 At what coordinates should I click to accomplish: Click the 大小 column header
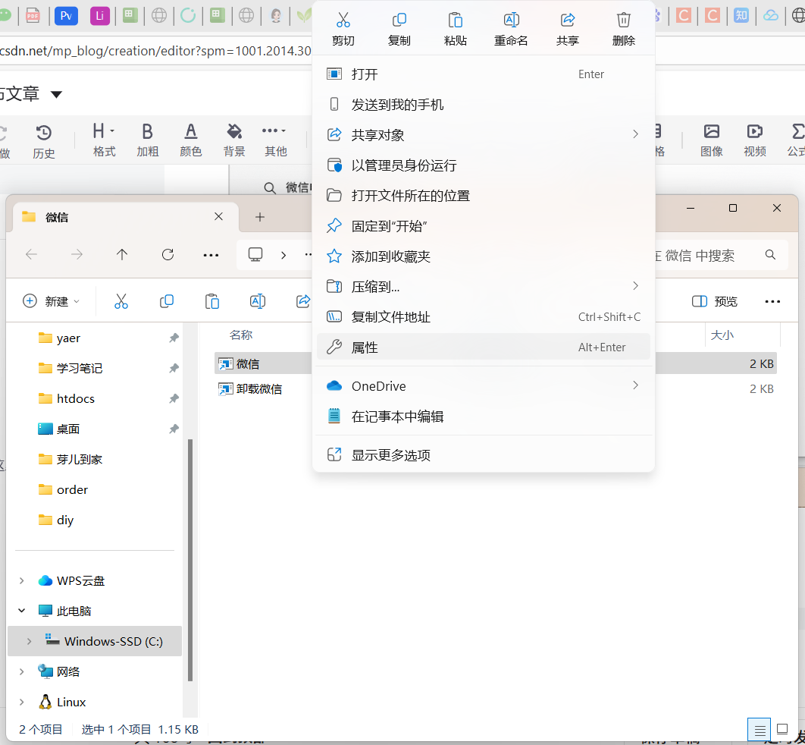point(722,335)
